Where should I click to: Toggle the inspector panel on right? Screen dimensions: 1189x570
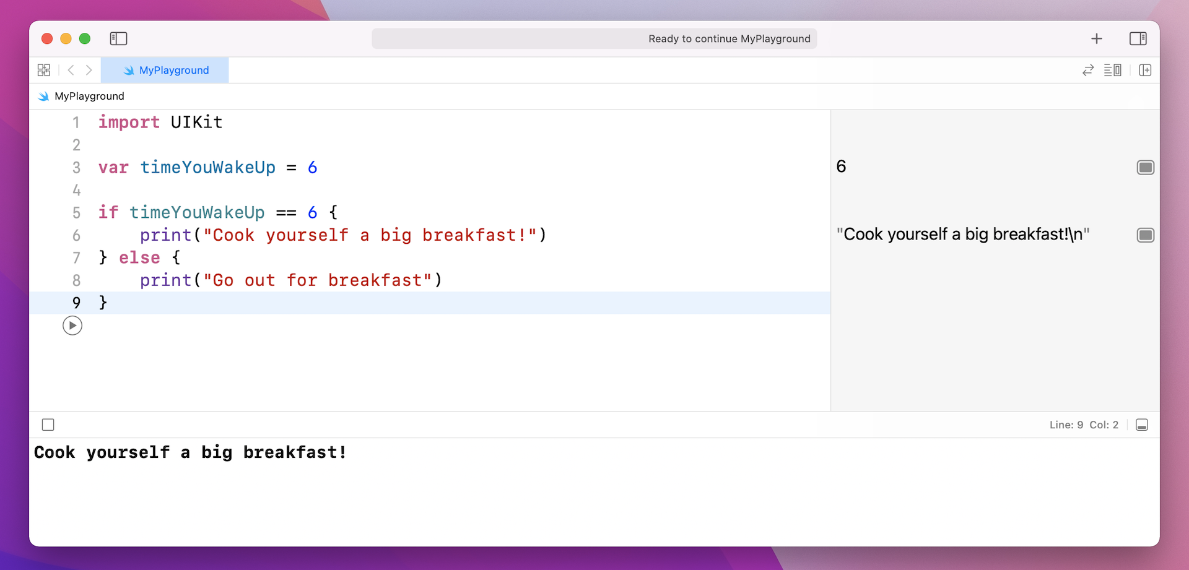pyautogui.click(x=1138, y=39)
